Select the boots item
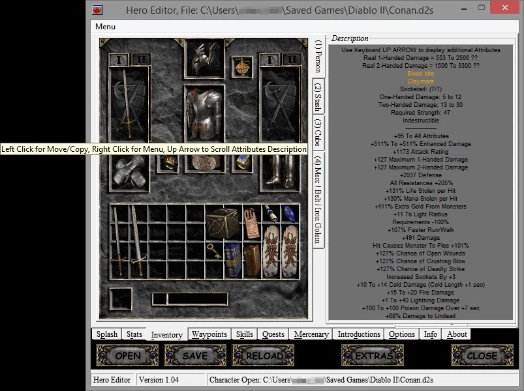Screen dimensions: 524x391 (x=280, y=172)
